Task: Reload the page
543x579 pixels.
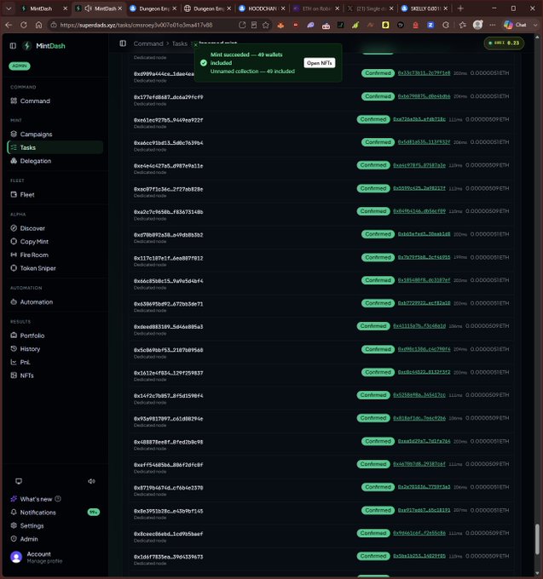Action: 24,25
